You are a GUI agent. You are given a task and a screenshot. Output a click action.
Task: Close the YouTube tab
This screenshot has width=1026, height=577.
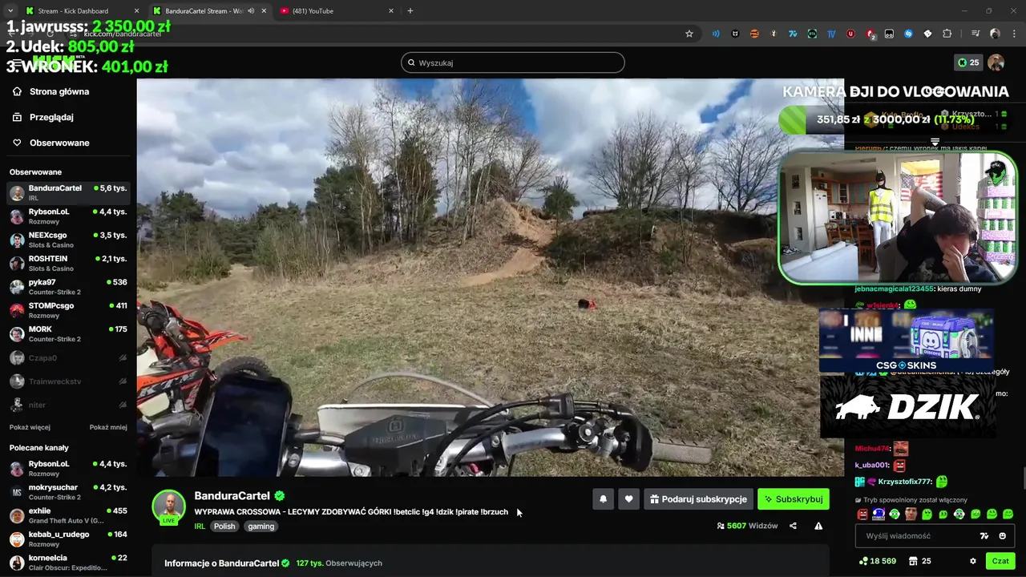click(391, 11)
